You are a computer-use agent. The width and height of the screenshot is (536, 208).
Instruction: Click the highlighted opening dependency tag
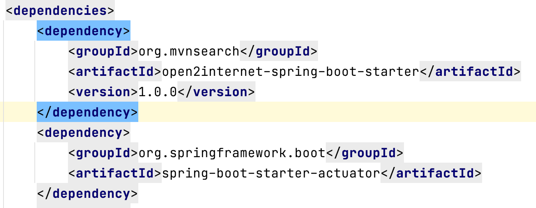[84, 31]
